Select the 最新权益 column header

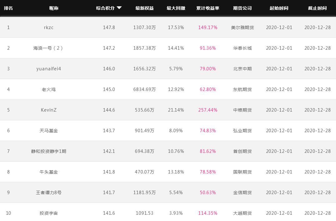(x=145, y=8)
